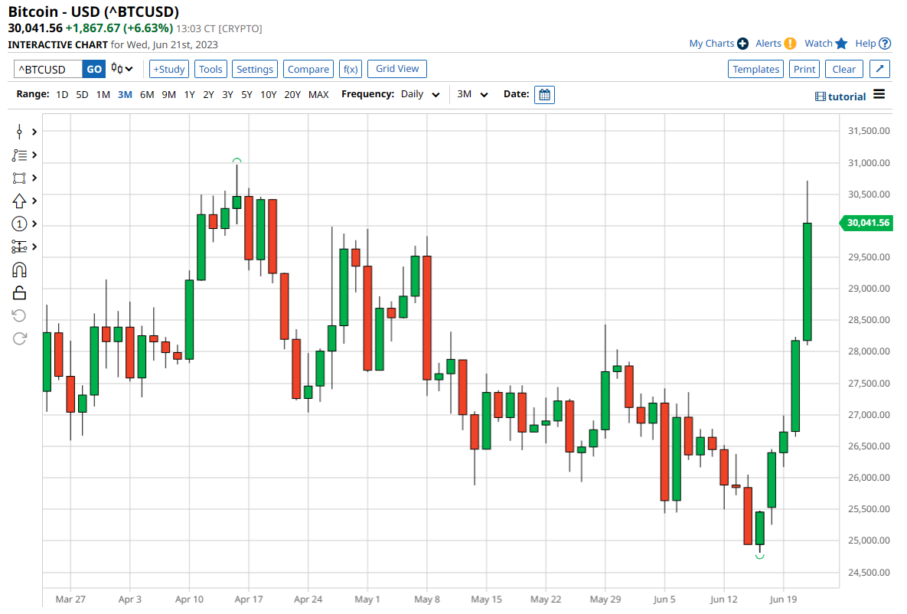This screenshot has height=614, width=907.
Task: Expand the line drawing tools chevron
Action: coord(34,132)
